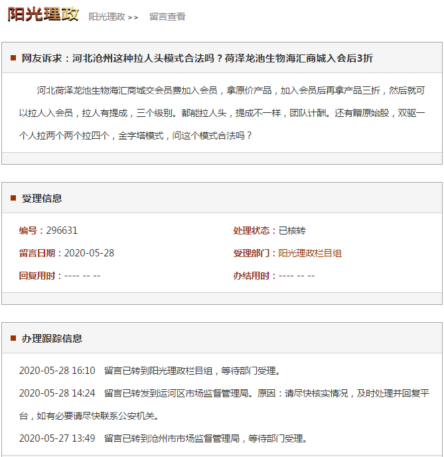
Task: Click the 编号 label
Action: [31, 230]
